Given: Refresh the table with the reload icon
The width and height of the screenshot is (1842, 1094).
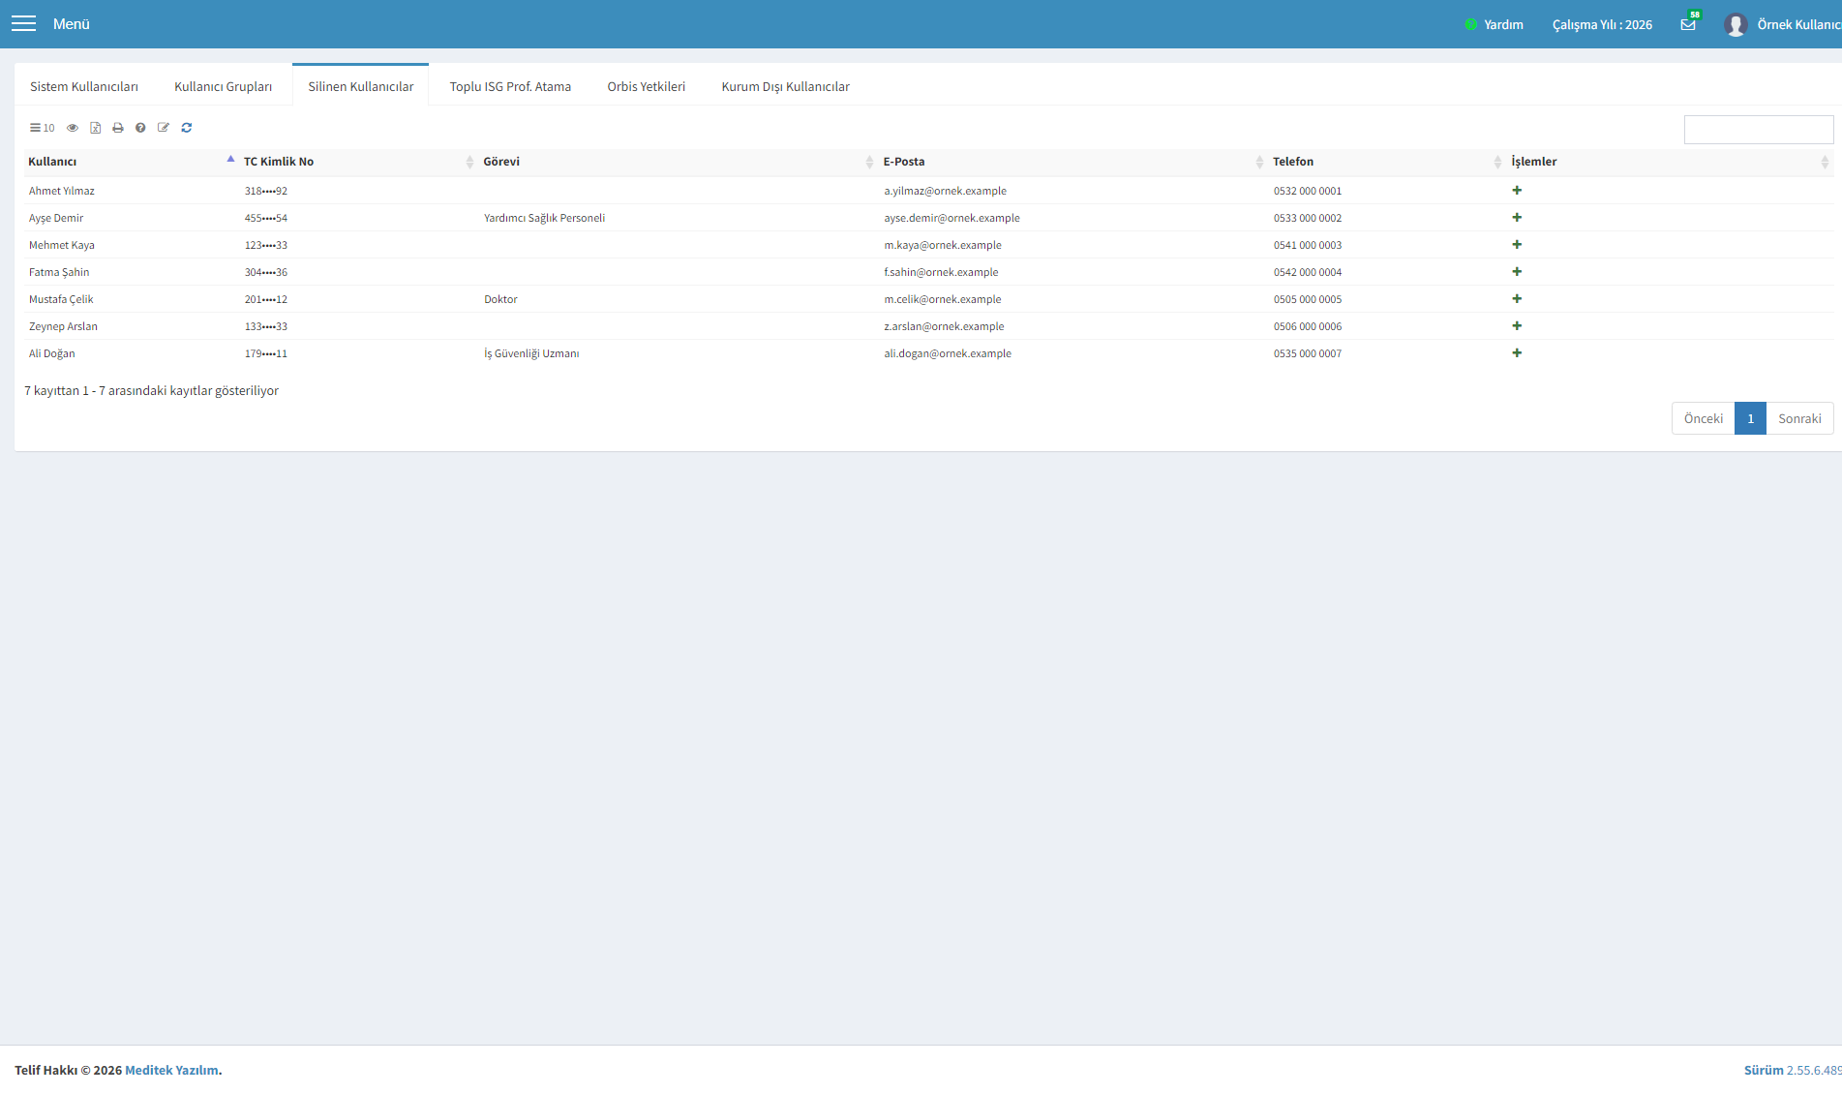Looking at the screenshot, I should tap(187, 128).
